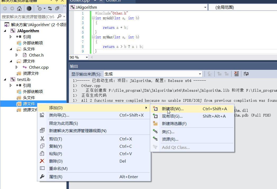Select 复制(Y) in context menu

click(x=94, y=146)
